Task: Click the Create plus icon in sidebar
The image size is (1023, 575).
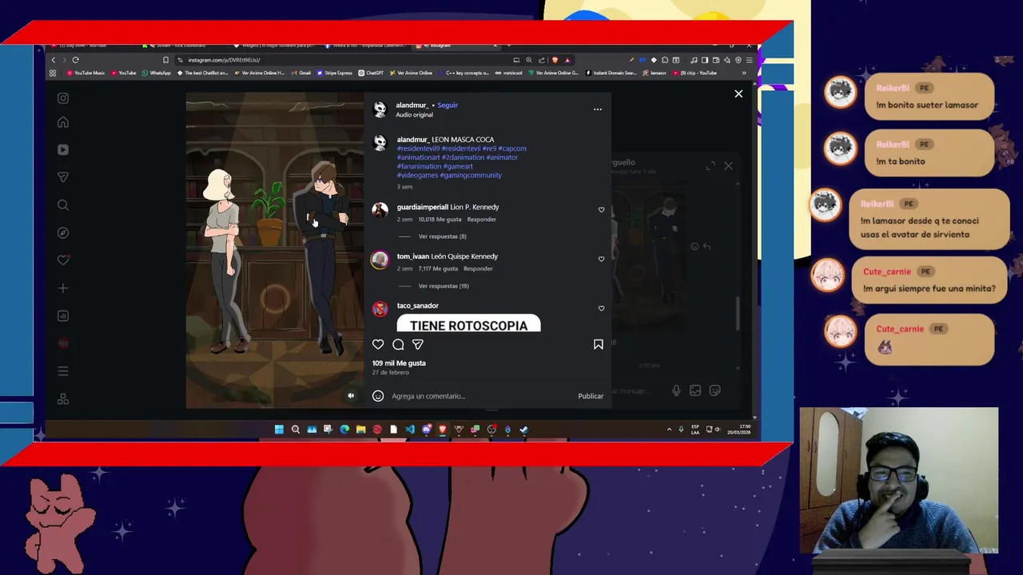Action: (63, 288)
